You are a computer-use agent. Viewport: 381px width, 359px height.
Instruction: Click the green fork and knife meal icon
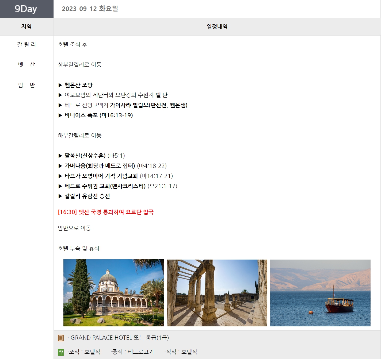(x=61, y=352)
